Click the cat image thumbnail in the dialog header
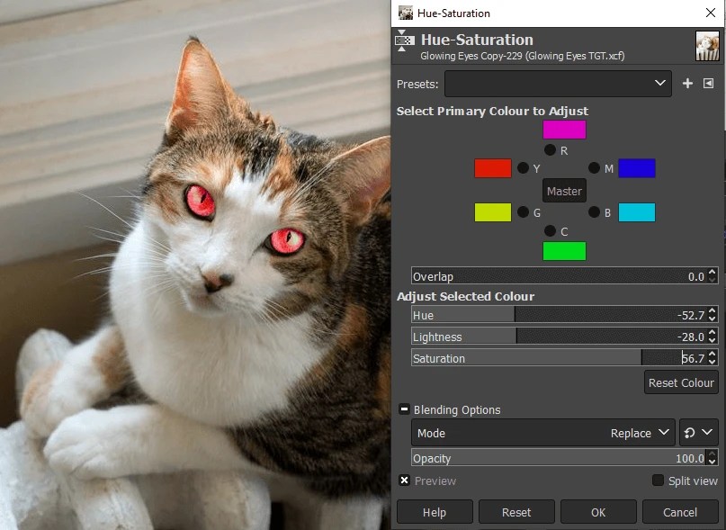Viewport: 726px width, 530px height. pyautogui.click(x=709, y=44)
